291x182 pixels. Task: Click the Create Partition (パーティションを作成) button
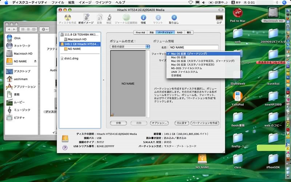pyautogui.click(x=205, y=123)
